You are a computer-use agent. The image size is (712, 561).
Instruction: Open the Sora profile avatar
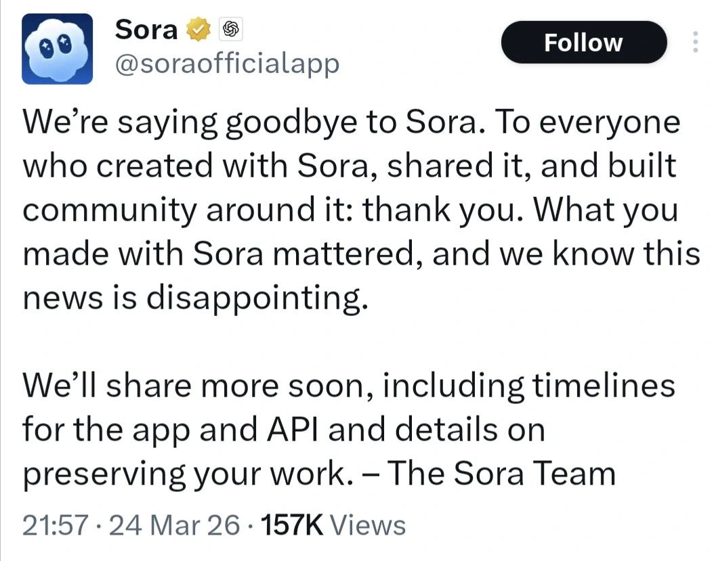[57, 49]
